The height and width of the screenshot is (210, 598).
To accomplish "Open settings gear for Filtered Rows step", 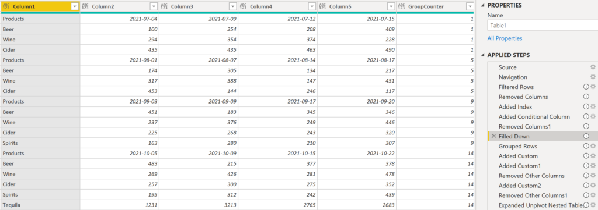I will click(x=593, y=87).
